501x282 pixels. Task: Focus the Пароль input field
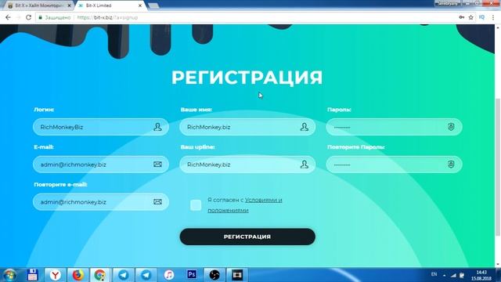pyautogui.click(x=394, y=127)
